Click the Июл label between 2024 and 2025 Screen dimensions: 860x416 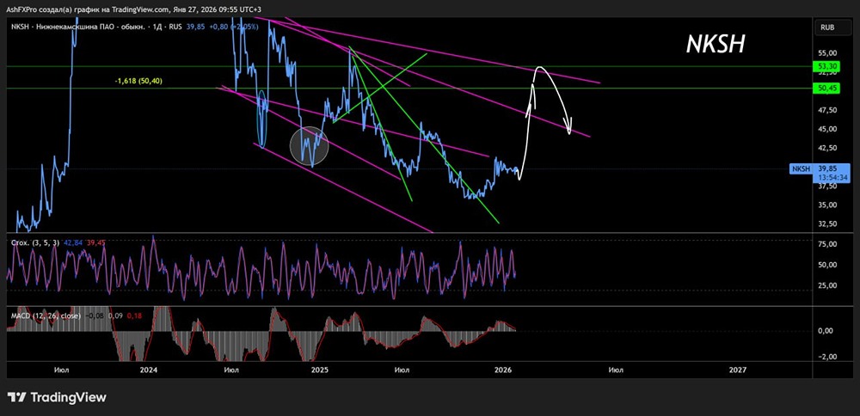(231, 370)
